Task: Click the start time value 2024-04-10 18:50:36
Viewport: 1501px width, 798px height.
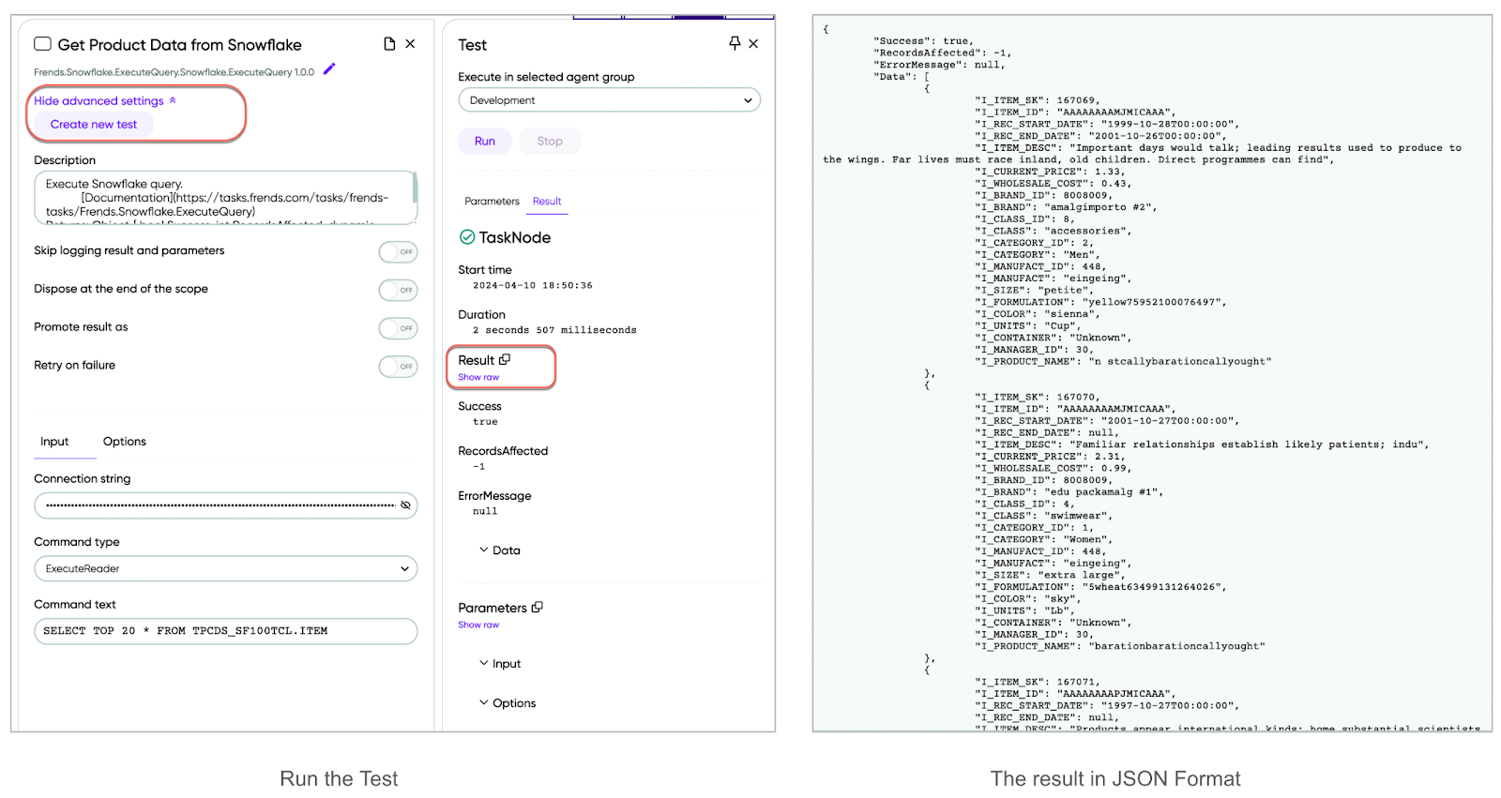Action: 533,285
